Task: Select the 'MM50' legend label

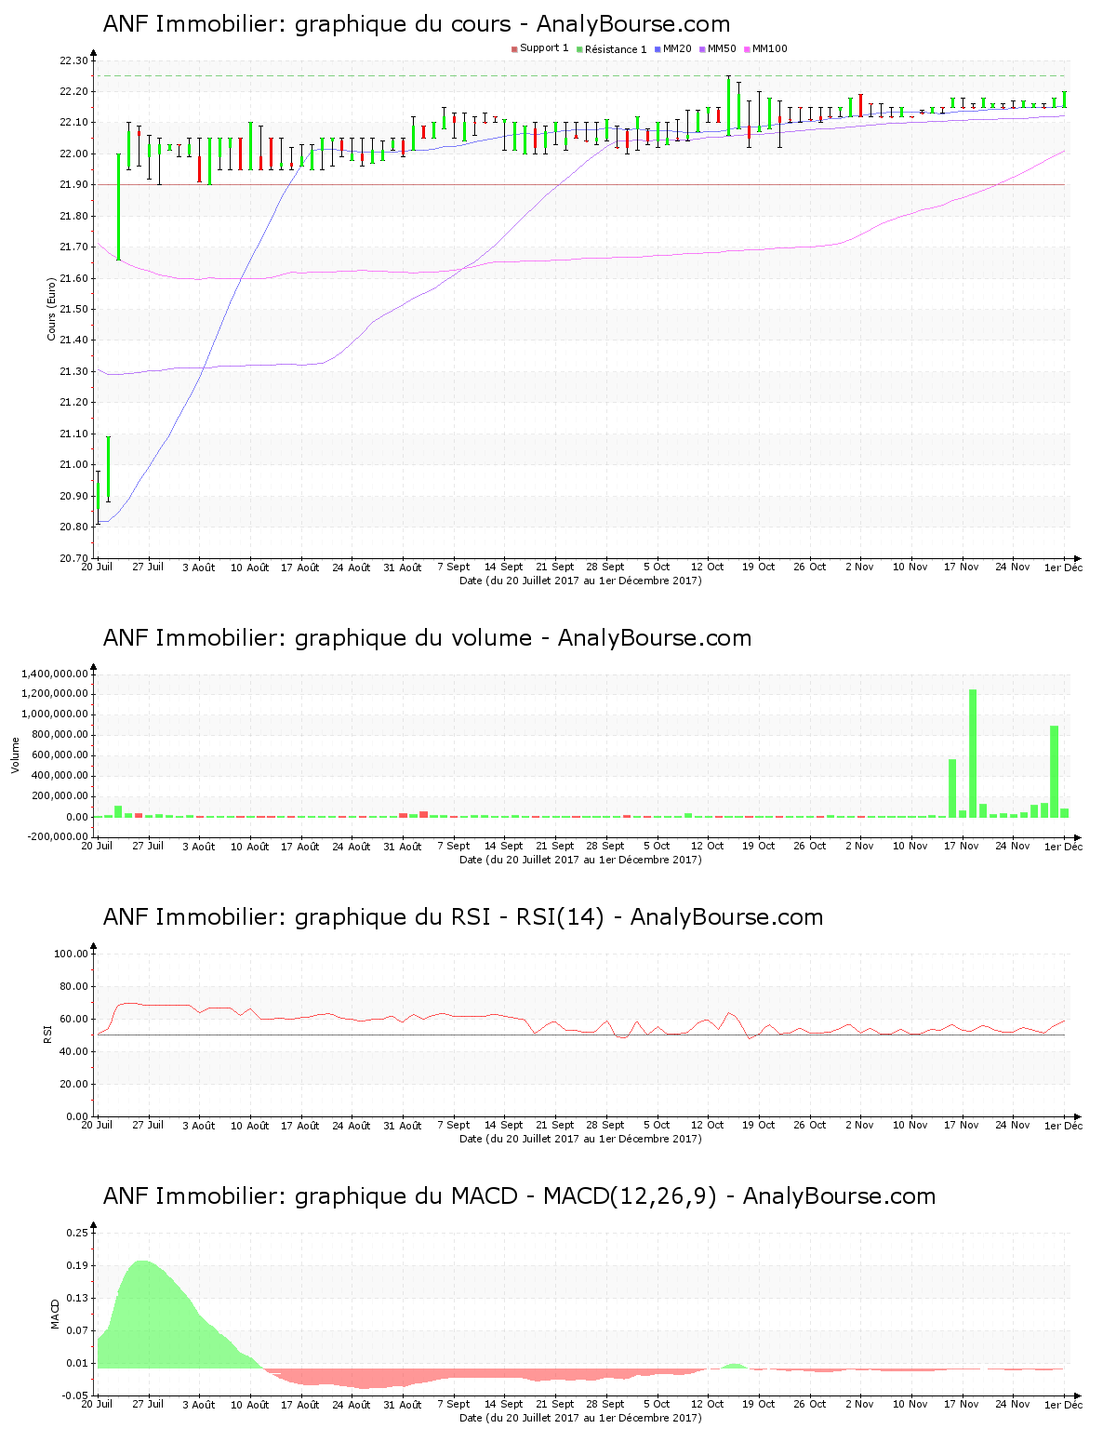Action: (x=722, y=48)
